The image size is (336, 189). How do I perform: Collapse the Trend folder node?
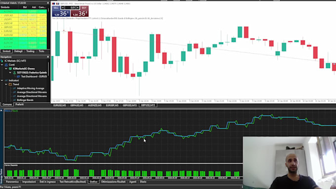(x=6, y=84)
